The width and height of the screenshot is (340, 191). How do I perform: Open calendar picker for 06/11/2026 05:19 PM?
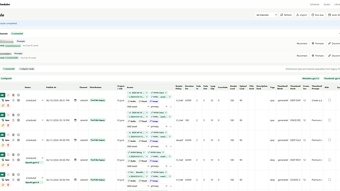tap(75, 120)
